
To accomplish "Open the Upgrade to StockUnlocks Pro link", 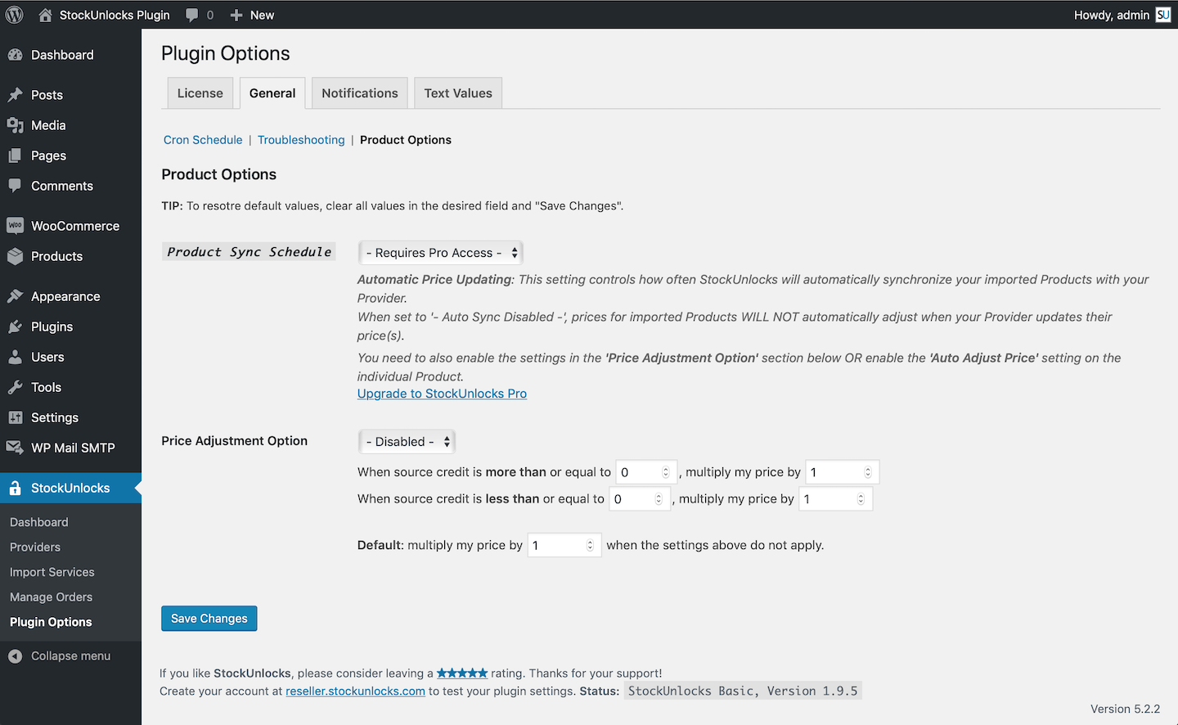I will coord(442,394).
